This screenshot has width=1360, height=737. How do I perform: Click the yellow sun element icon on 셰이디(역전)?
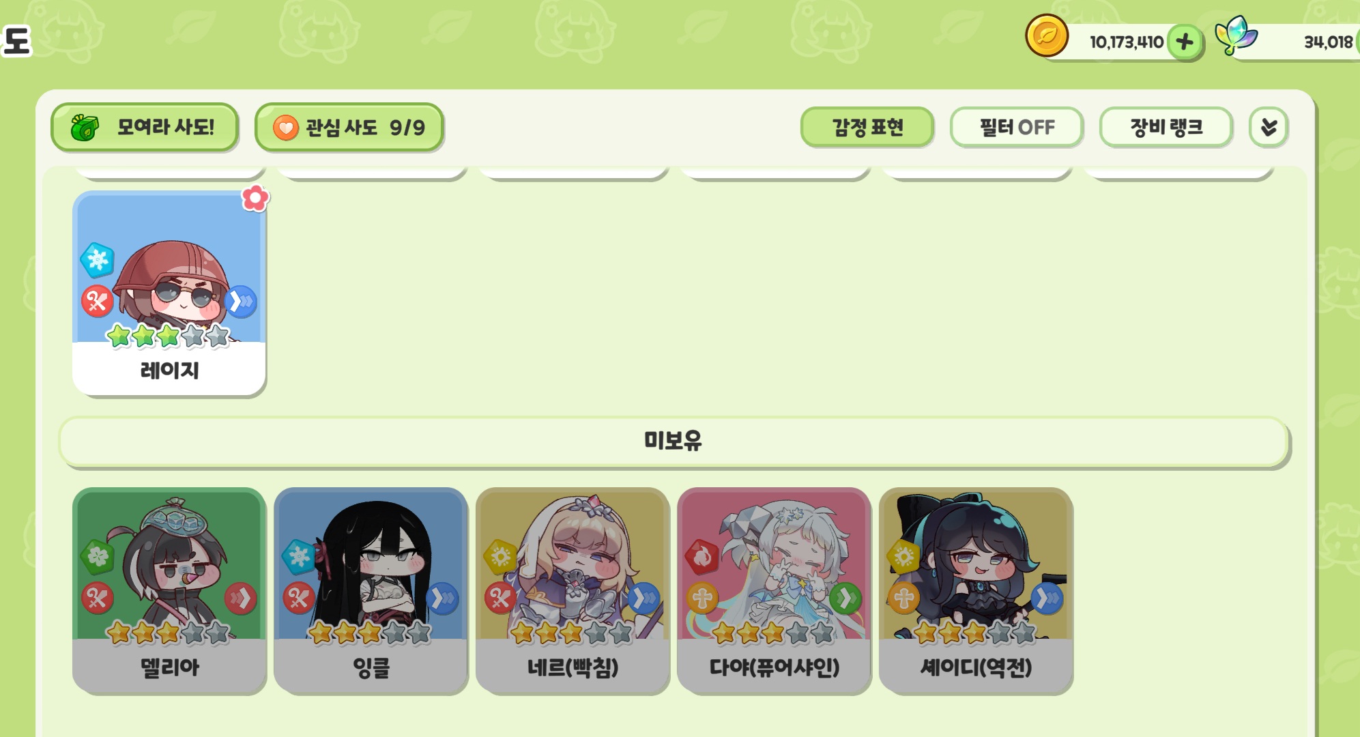click(903, 557)
